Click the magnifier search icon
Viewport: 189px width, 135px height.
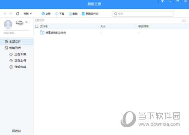[115, 14]
